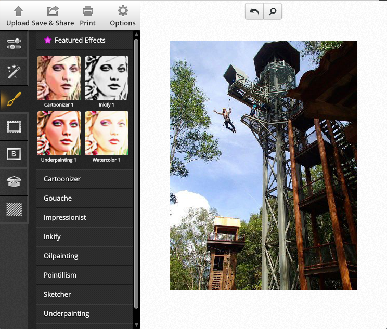This screenshot has width=387, height=329.
Task: Open the box overlays sidebar tab
Action: click(x=14, y=181)
